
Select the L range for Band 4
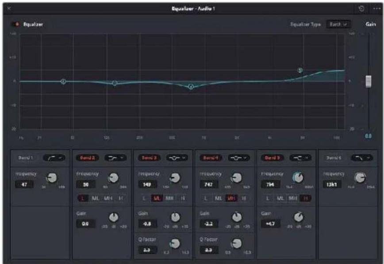point(206,198)
